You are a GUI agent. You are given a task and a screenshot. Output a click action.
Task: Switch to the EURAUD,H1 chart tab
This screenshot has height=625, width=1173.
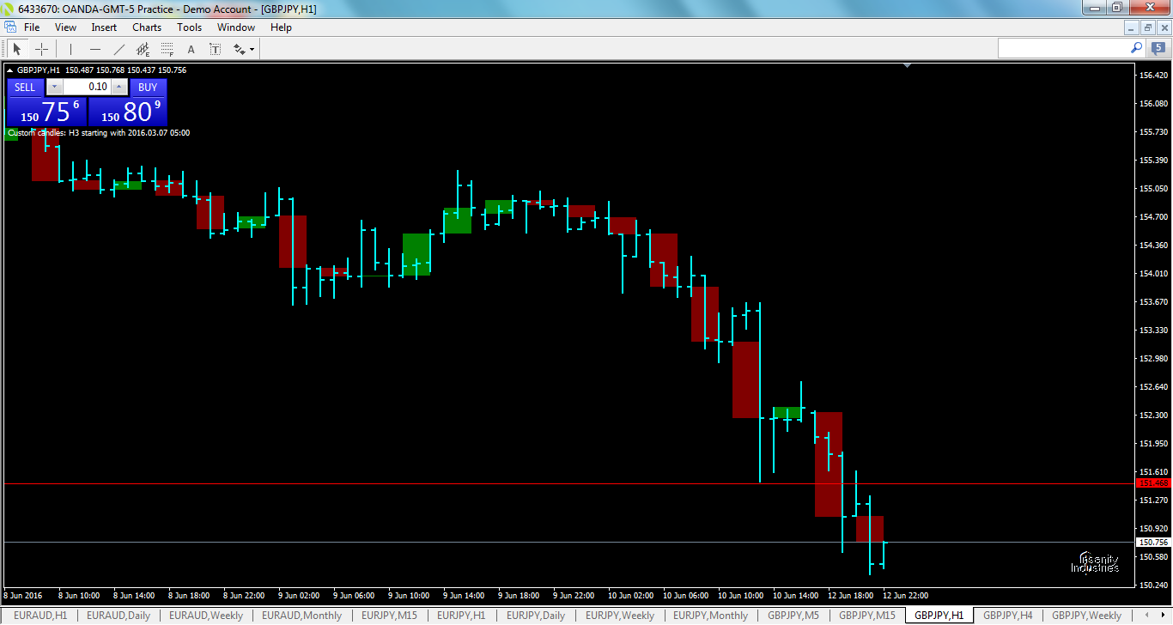(x=40, y=616)
